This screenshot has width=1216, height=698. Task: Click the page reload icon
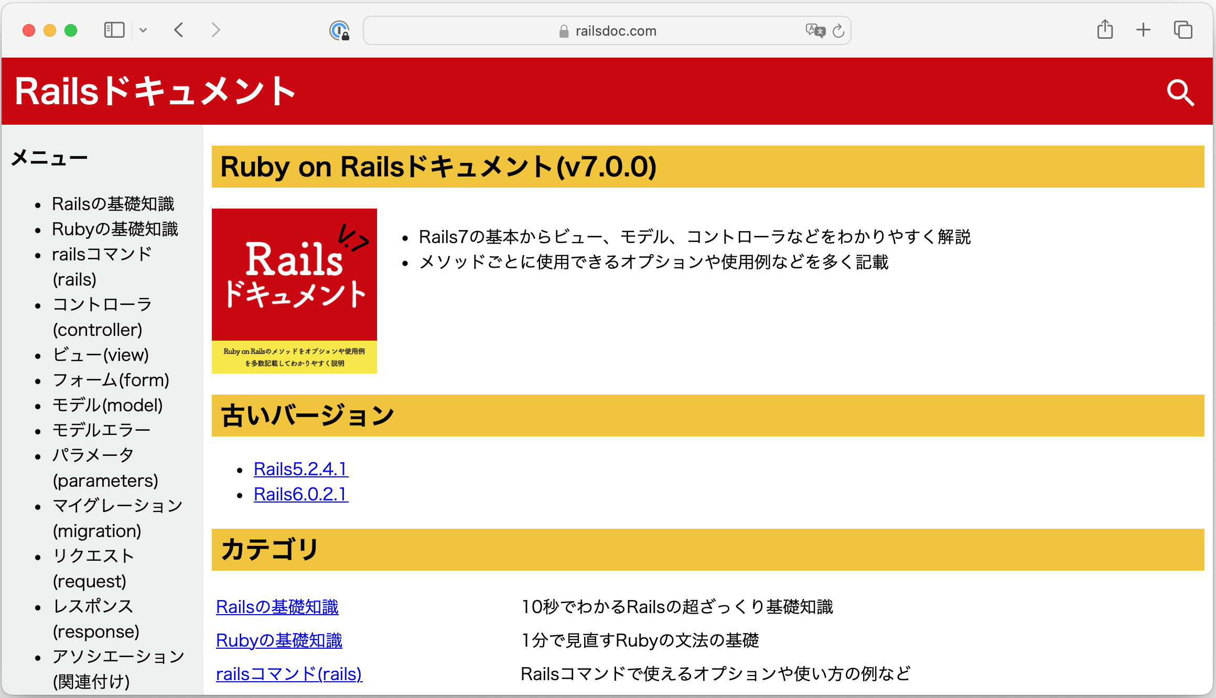(837, 30)
